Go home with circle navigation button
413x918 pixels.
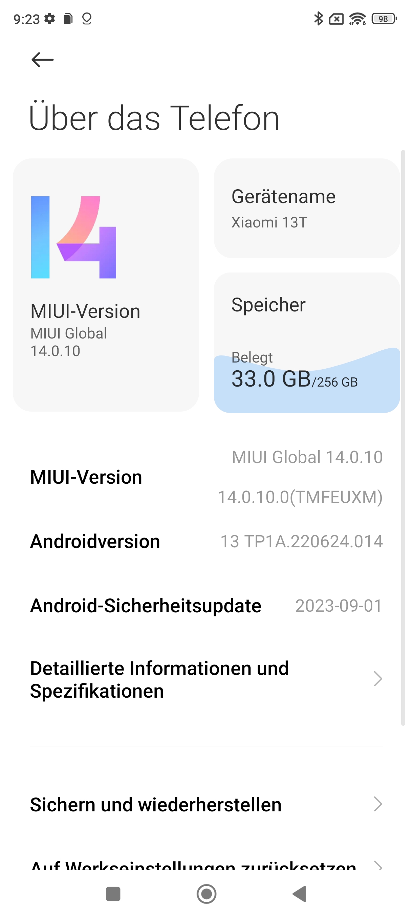pyautogui.click(x=206, y=894)
